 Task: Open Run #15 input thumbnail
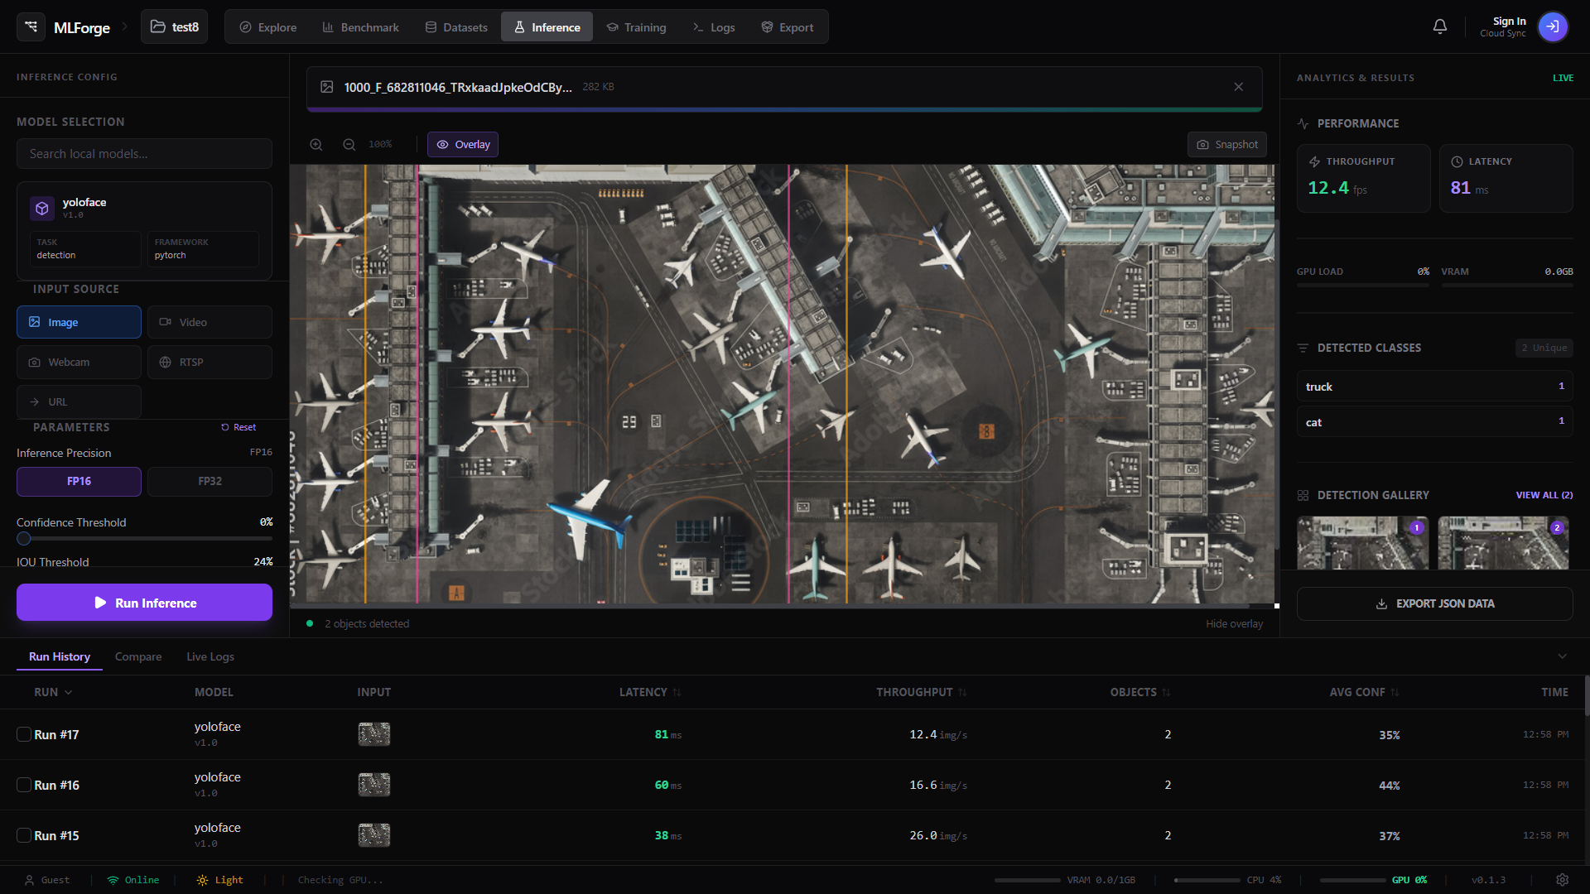(x=374, y=835)
